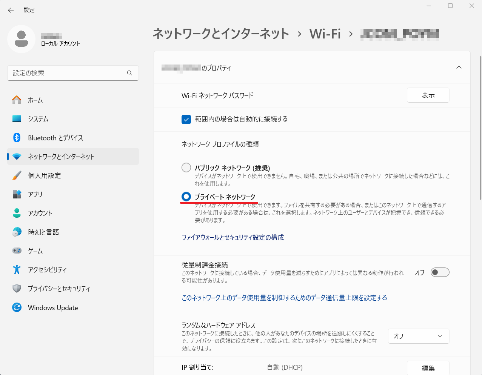Select パブリック ネットワーク (推奨) radio button
Image resolution: width=482 pixels, height=375 pixels.
(x=186, y=168)
